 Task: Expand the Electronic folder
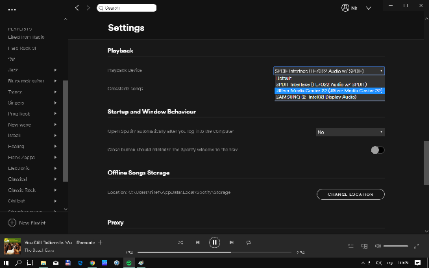[x=55, y=169]
